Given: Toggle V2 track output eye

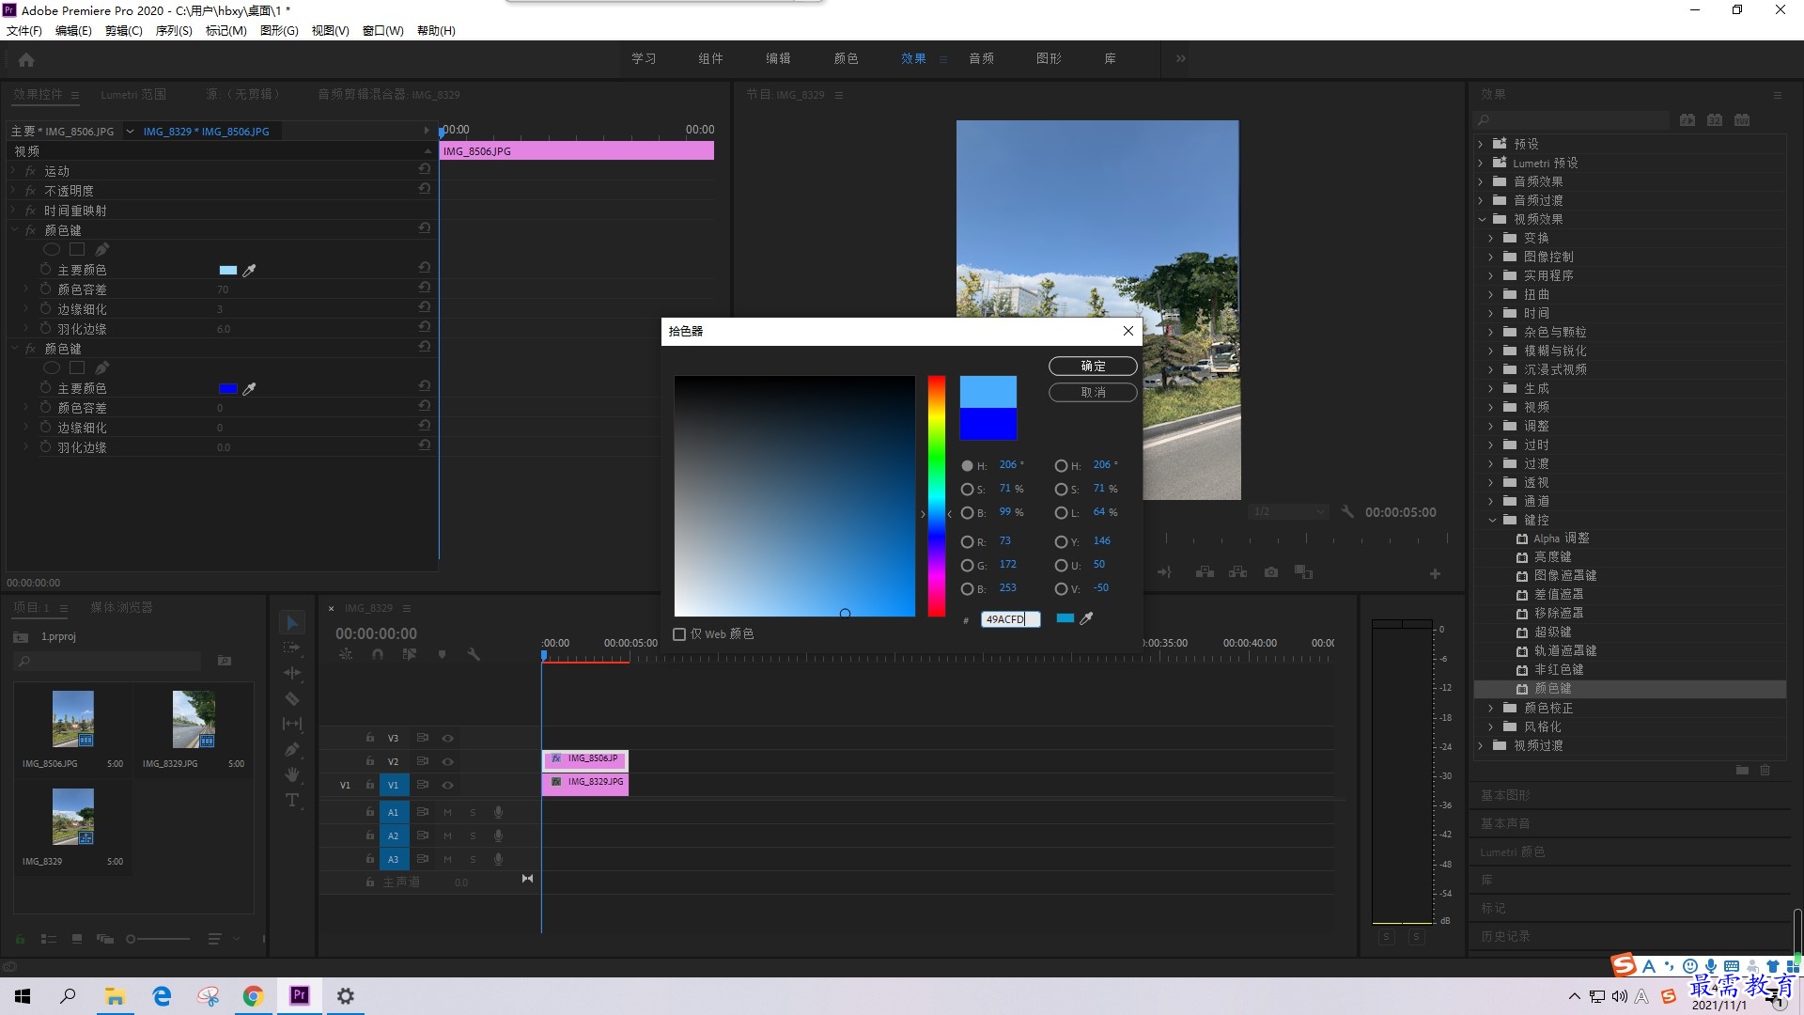Looking at the screenshot, I should (448, 761).
